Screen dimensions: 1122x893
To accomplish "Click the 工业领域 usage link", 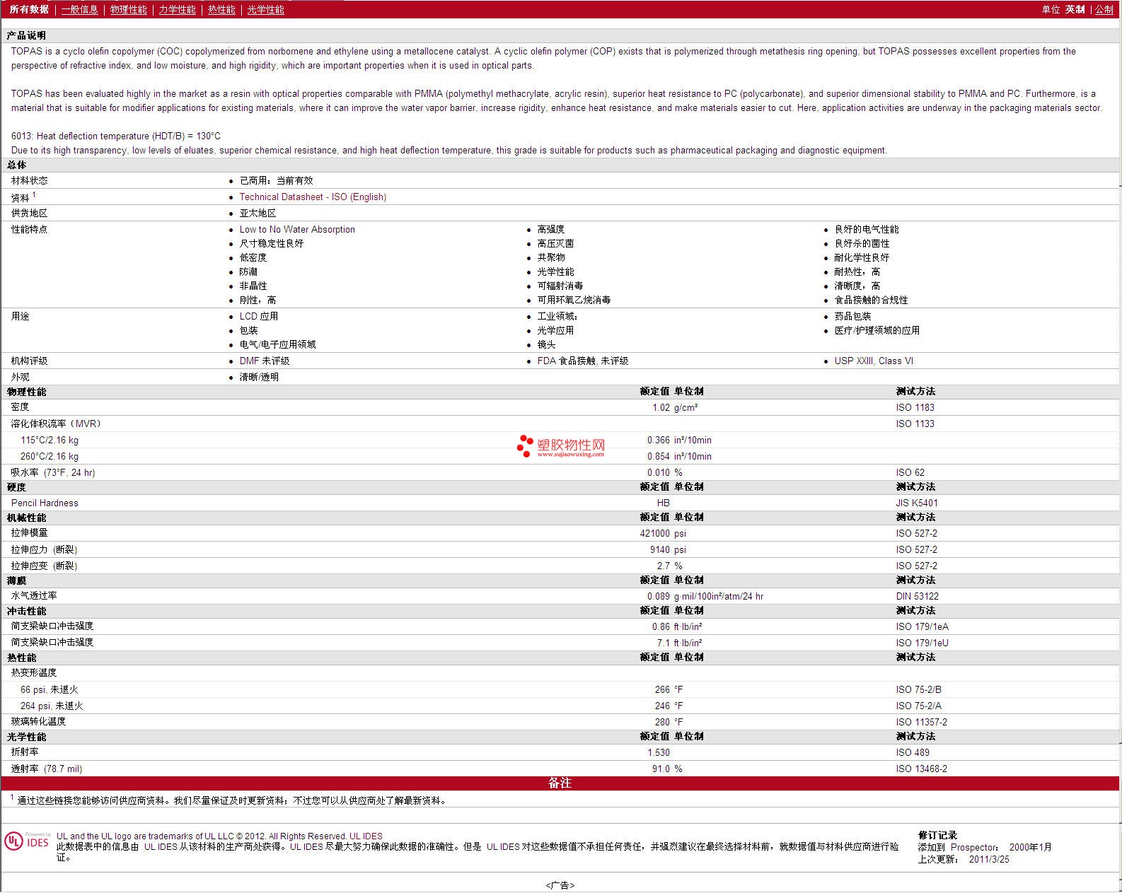I will click(x=557, y=316).
